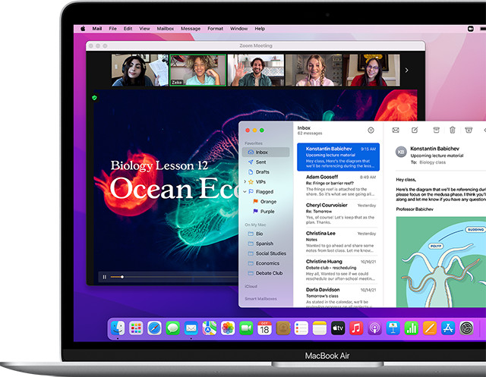Open Finder from the Dock
Viewport: 486px width, 377px height.
point(118,328)
